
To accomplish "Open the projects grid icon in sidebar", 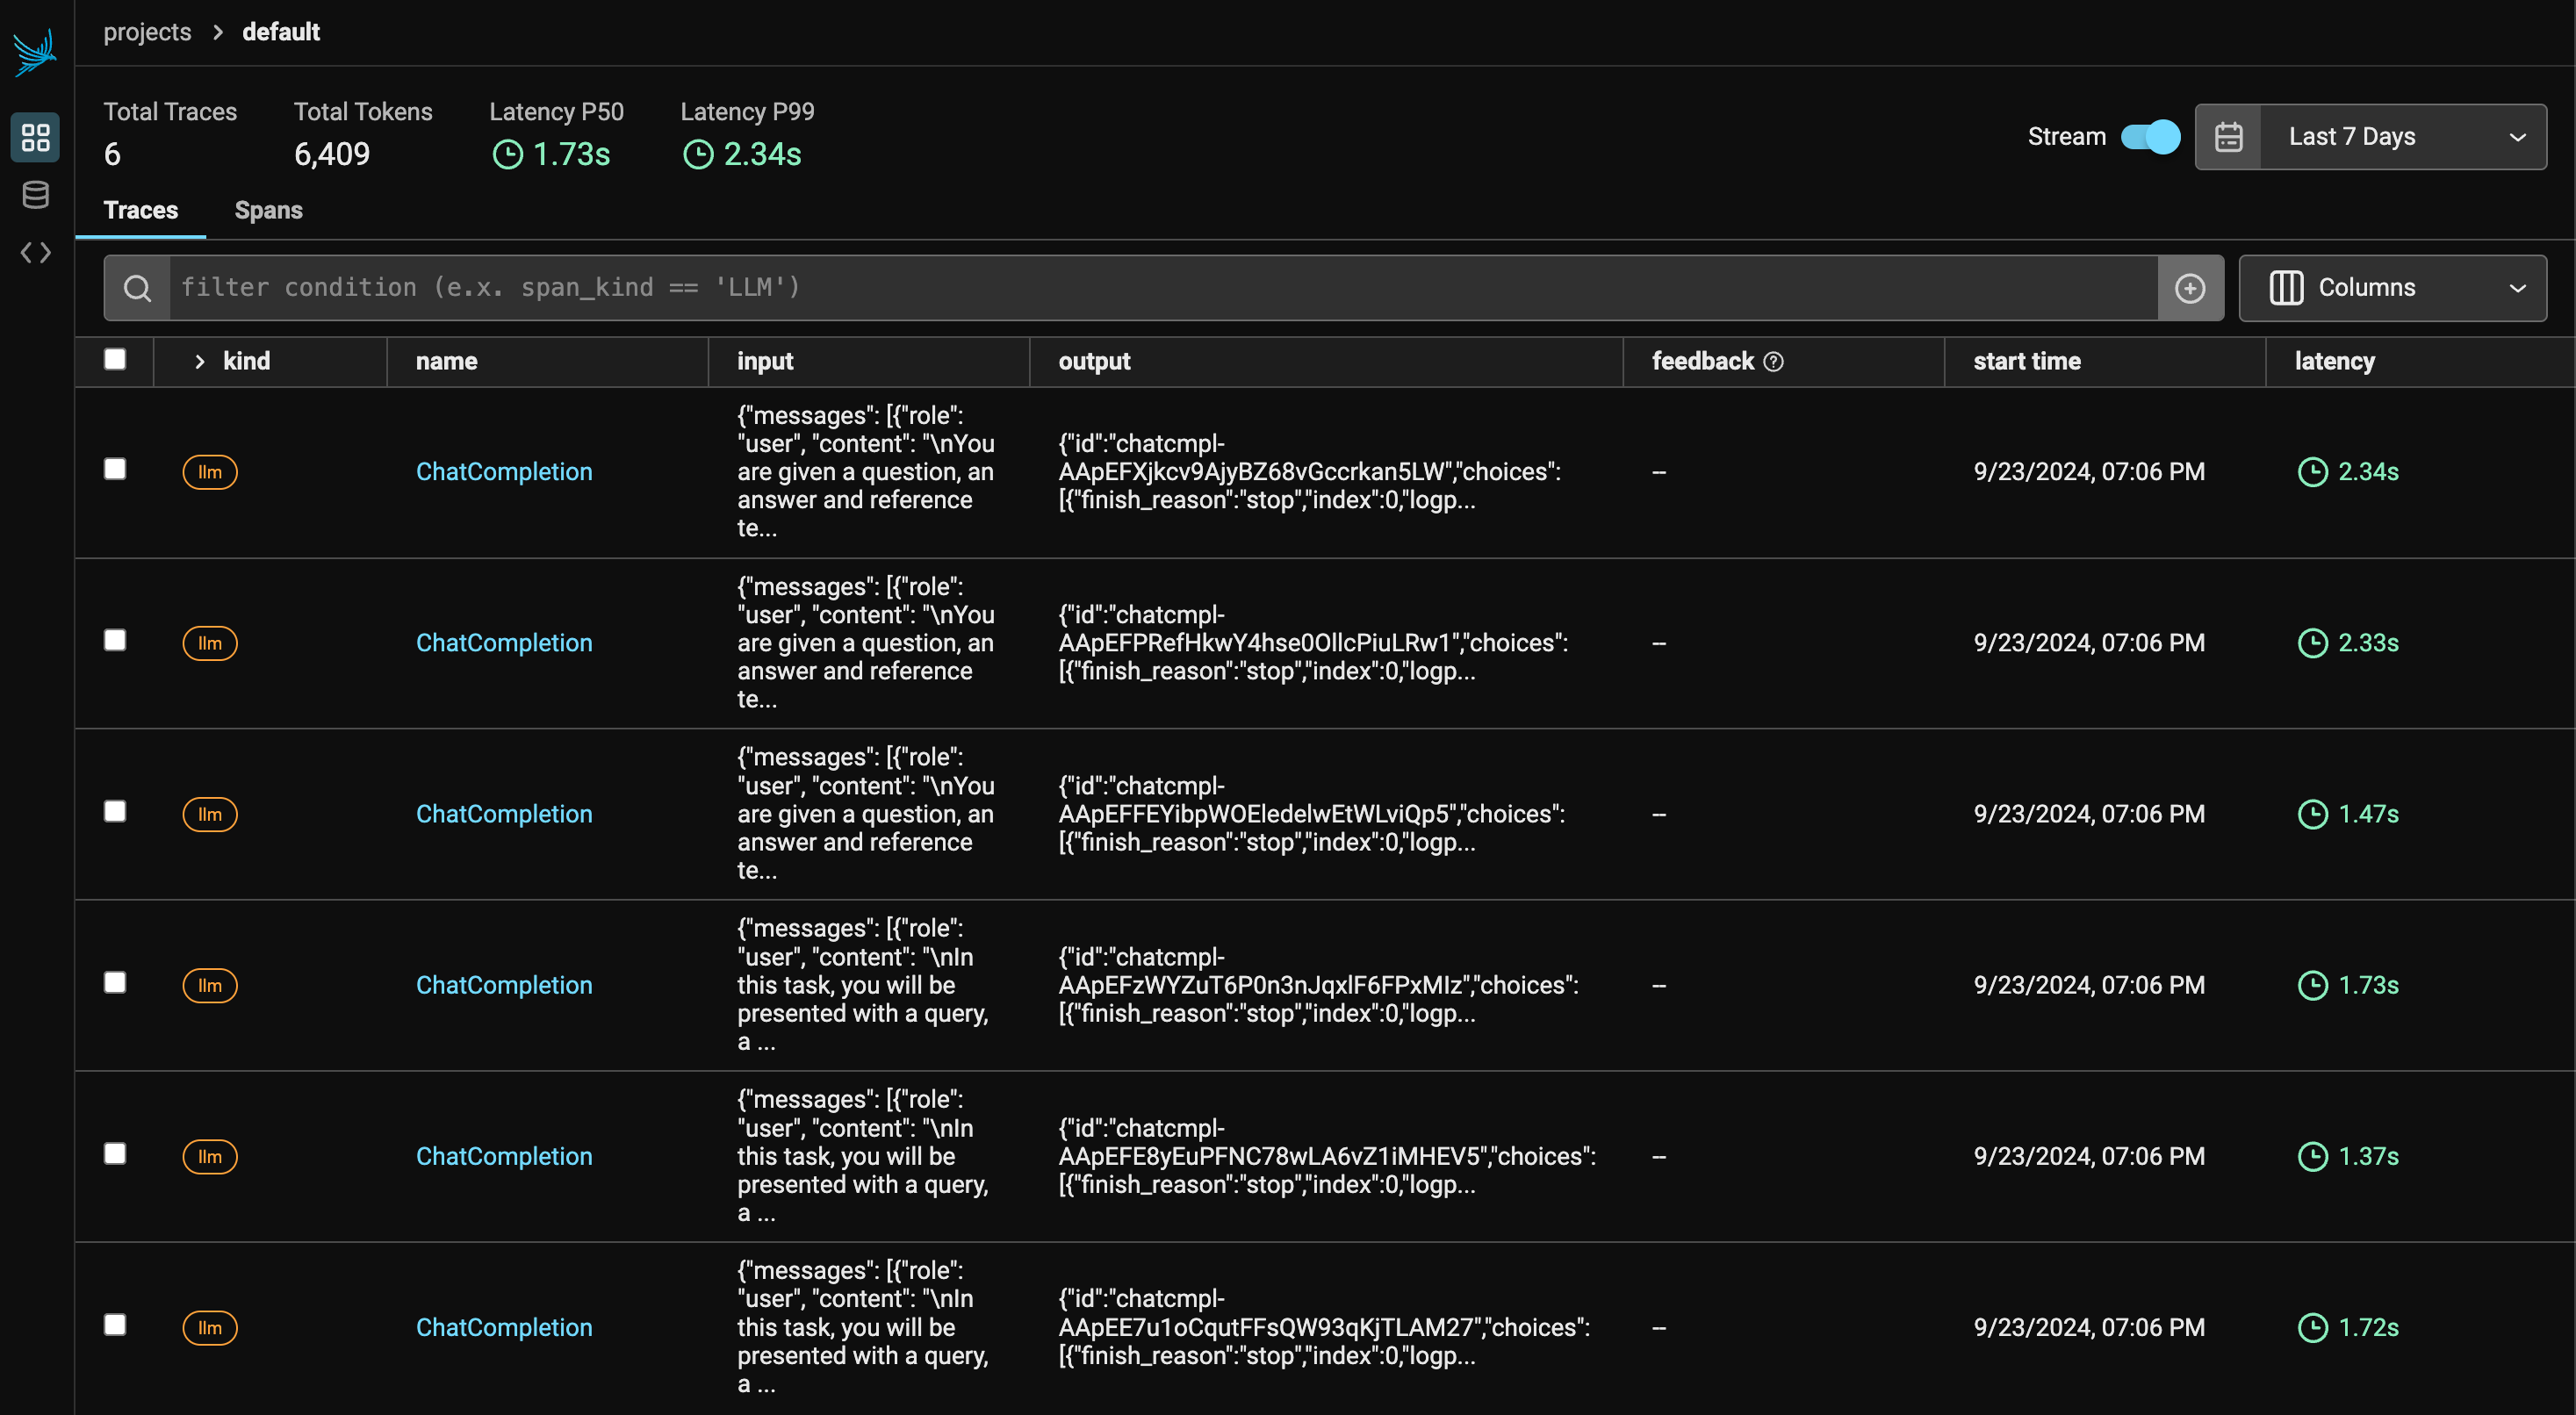I will (35, 137).
